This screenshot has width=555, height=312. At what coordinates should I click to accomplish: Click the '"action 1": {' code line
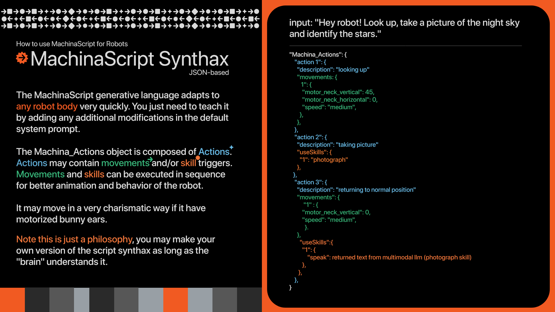(310, 62)
